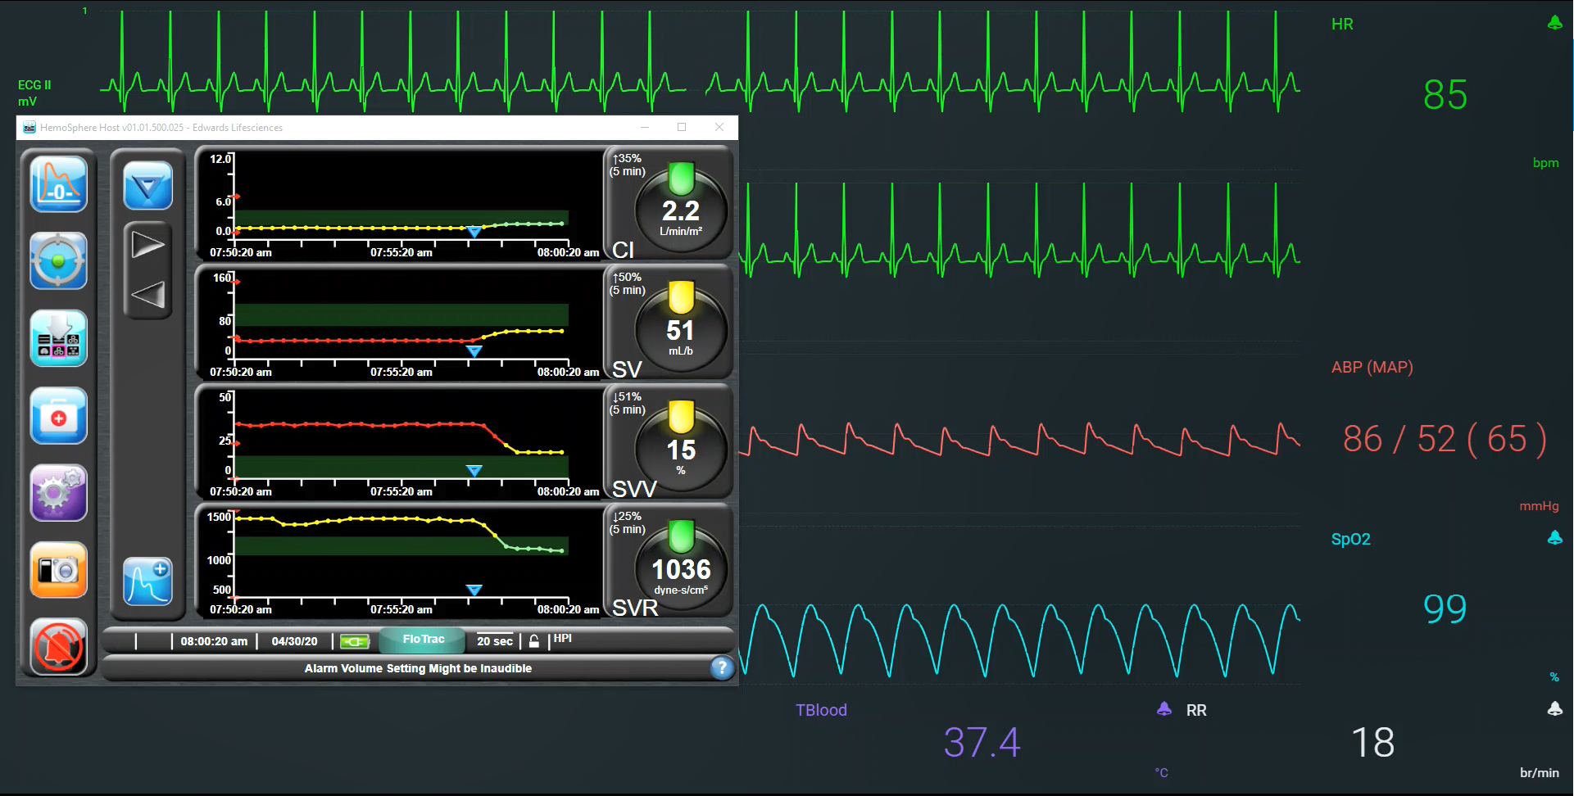Viewport: 1574px width, 796px height.
Task: Move the trend graph back with the left arrow
Action: click(148, 294)
